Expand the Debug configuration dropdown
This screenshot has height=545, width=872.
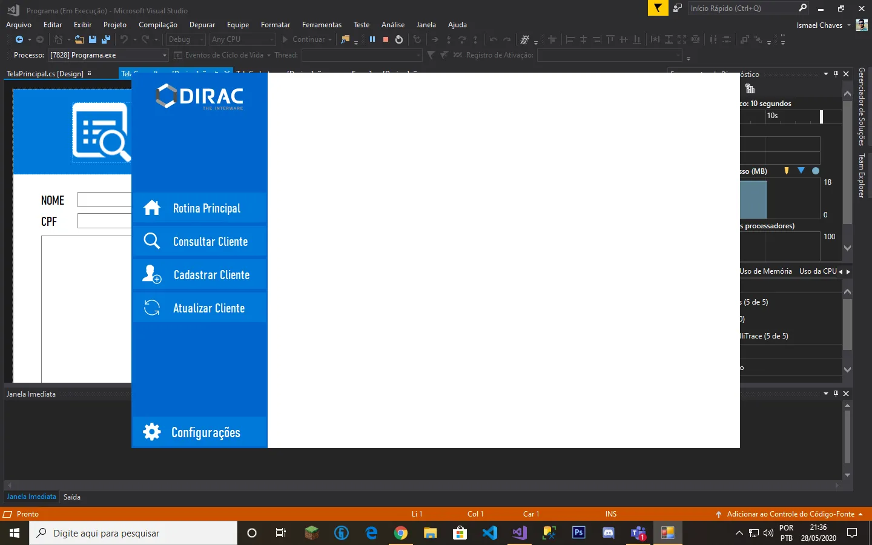click(186, 39)
